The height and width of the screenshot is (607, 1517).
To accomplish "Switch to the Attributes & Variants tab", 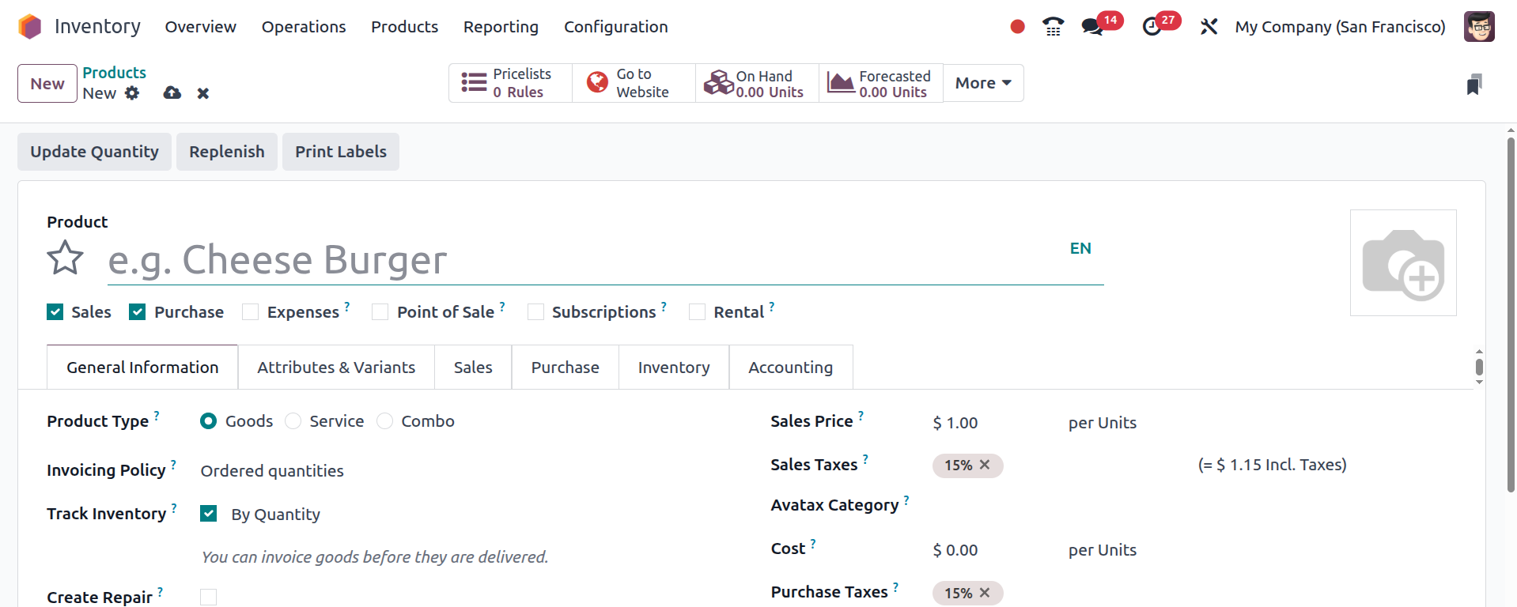I will point(336,368).
